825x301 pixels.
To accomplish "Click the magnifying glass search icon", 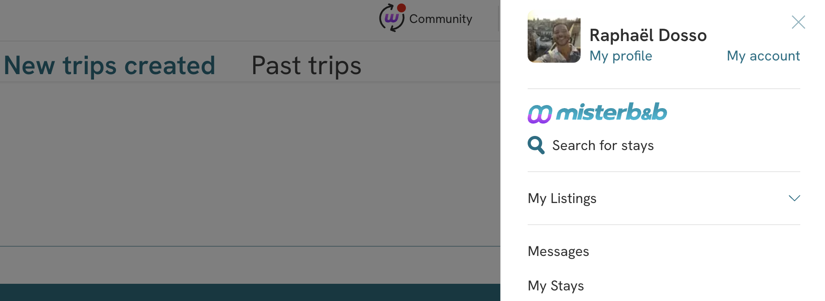I will pyautogui.click(x=536, y=145).
